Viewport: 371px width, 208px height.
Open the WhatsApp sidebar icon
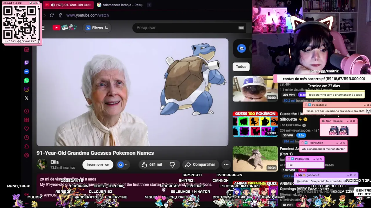[x=26, y=80]
